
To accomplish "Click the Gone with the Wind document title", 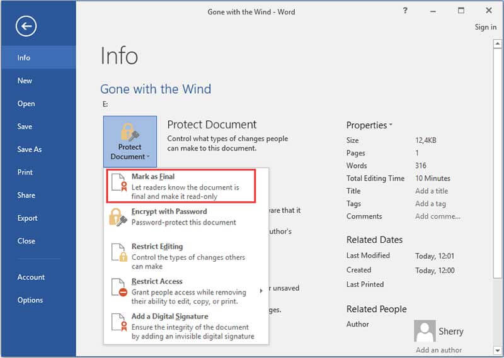I will click(x=156, y=89).
